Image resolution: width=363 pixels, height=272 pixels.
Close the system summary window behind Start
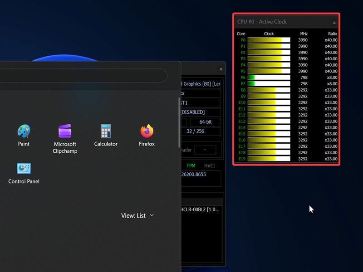[x=221, y=69]
